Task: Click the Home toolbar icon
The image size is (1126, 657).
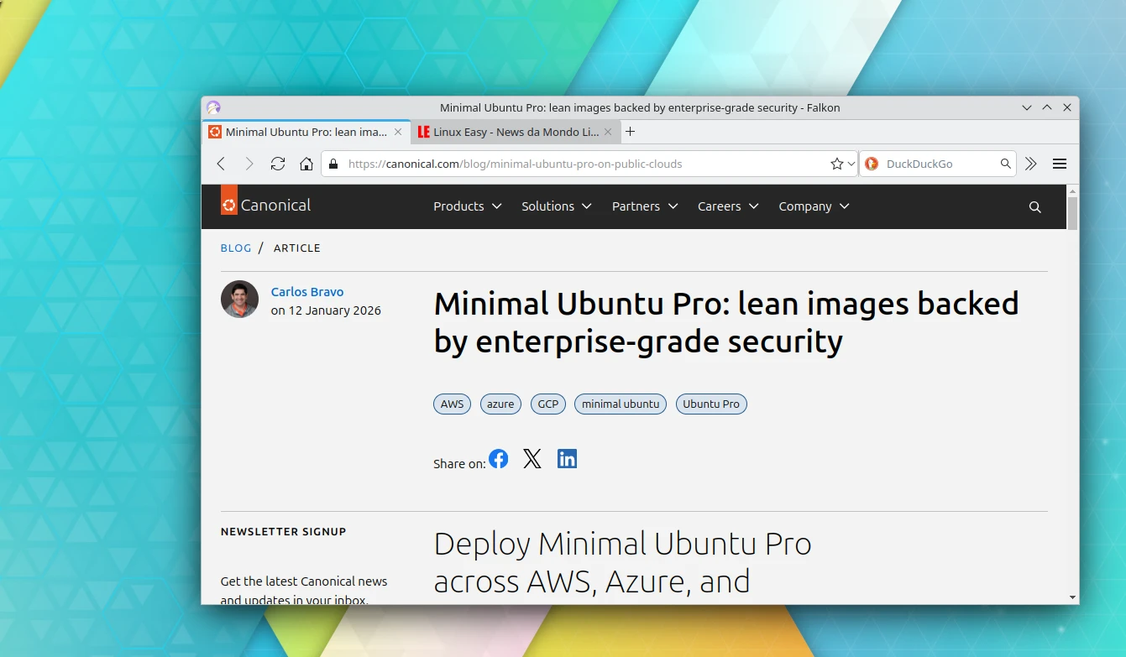Action: 306,164
